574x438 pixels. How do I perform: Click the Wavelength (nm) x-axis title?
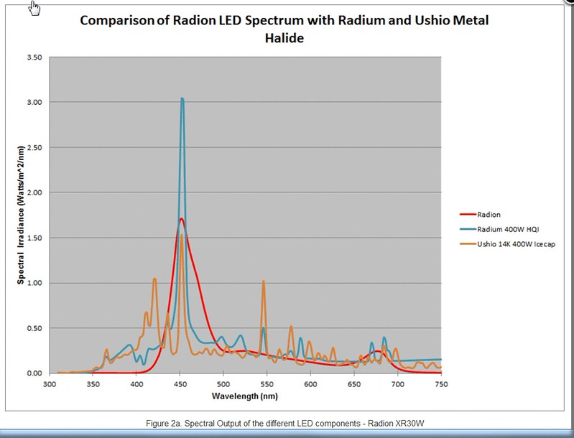[x=244, y=396]
